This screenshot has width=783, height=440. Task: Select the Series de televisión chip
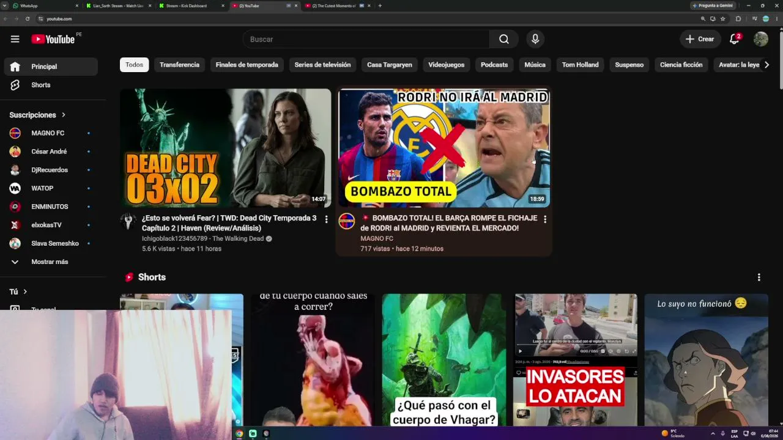[x=322, y=65]
